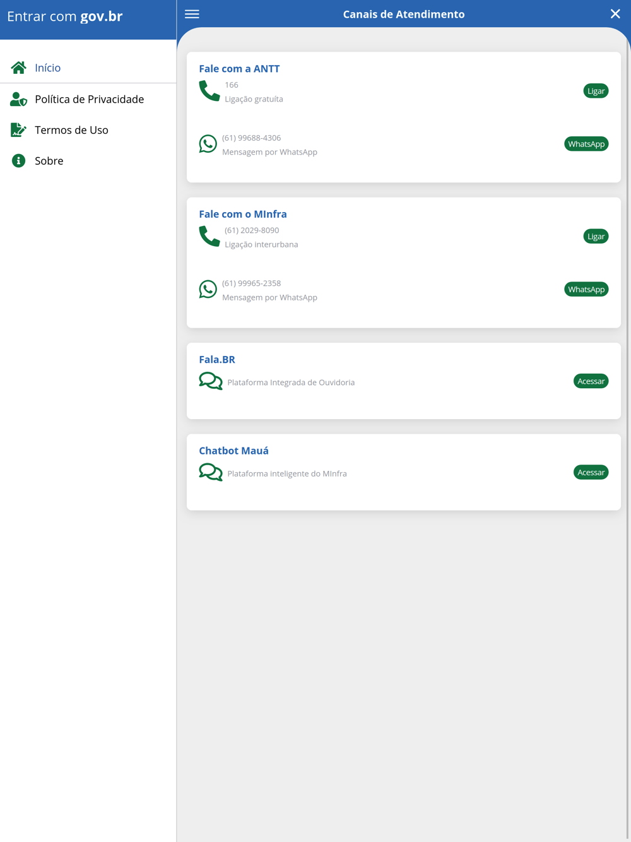Open the Início menu item
631x842 pixels.
pyautogui.click(x=88, y=68)
